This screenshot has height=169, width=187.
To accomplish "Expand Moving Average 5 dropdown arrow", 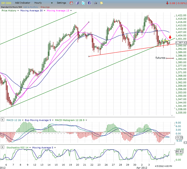I will (55, 148).
